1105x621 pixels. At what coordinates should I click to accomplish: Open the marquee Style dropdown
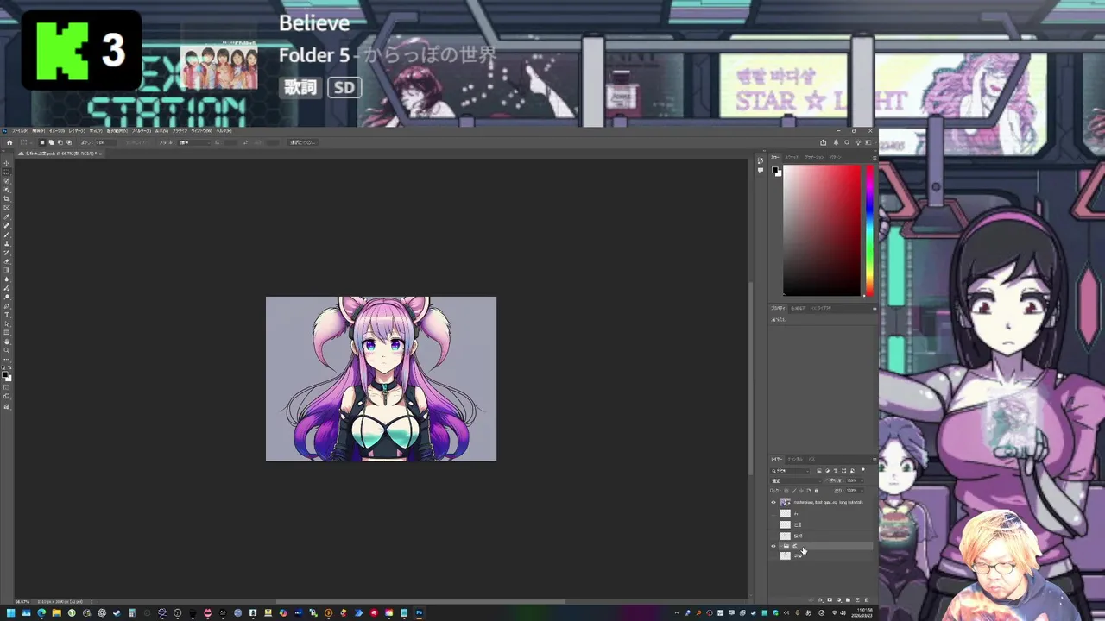click(x=193, y=142)
